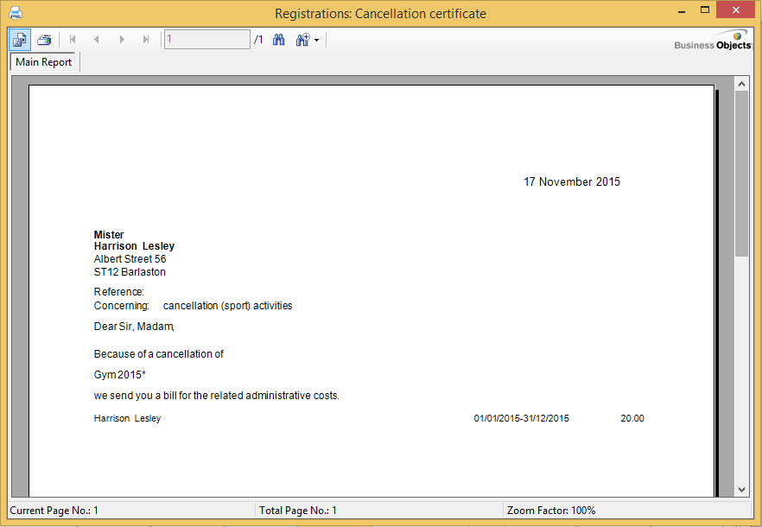Click the window printer icon in title bar

coord(15,13)
